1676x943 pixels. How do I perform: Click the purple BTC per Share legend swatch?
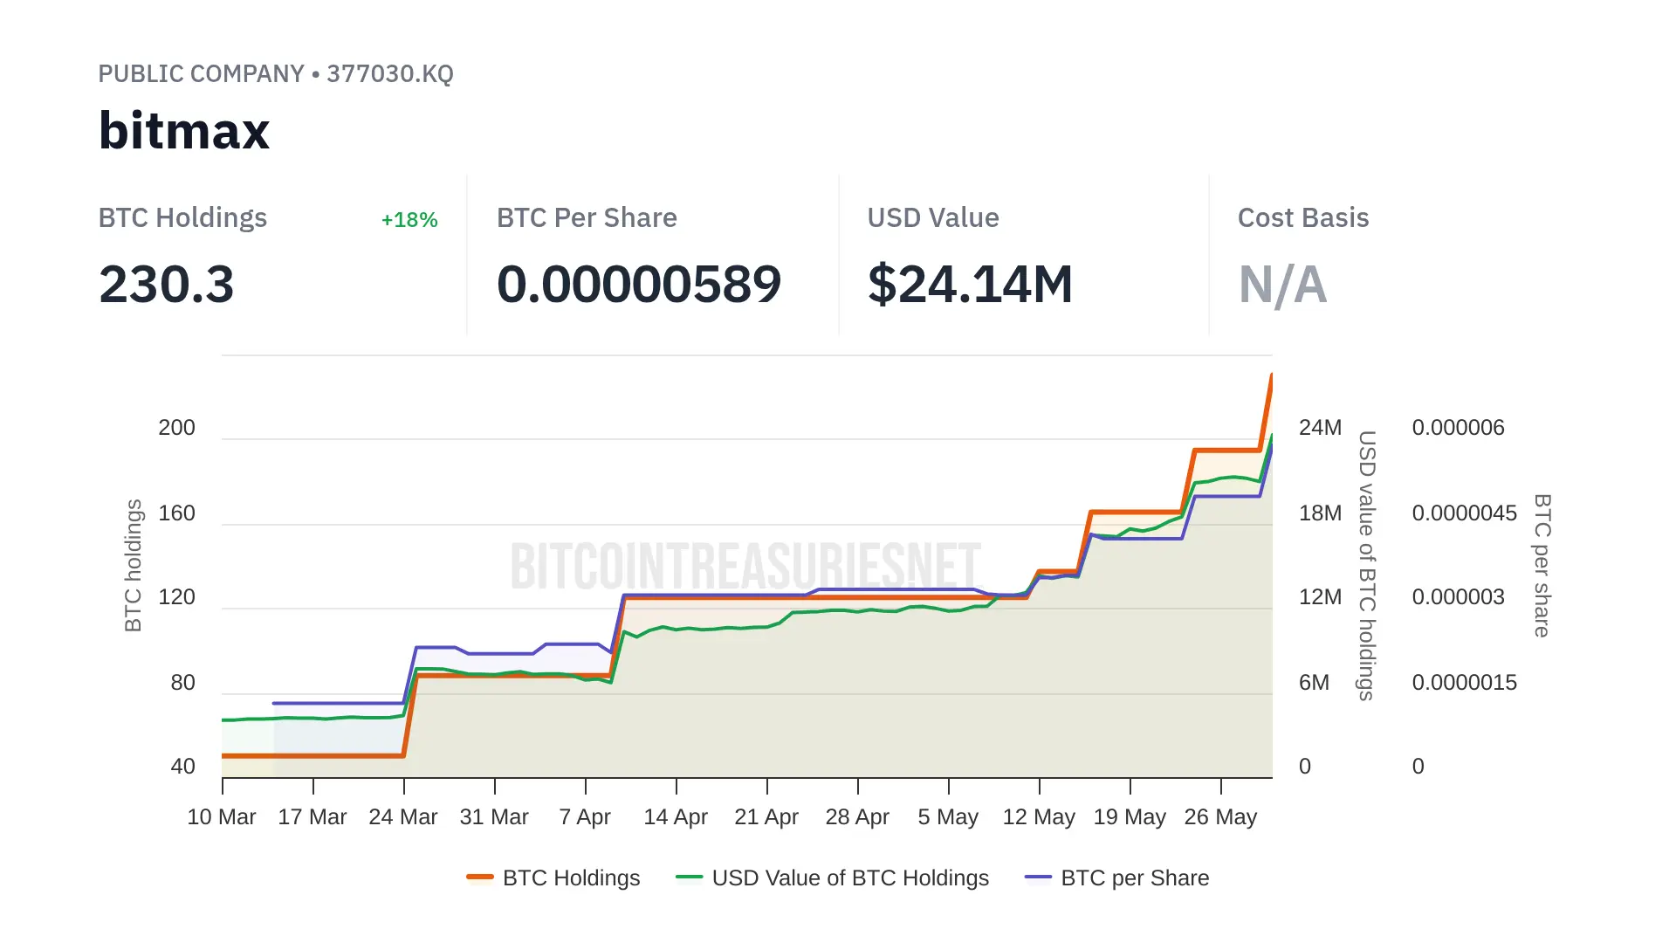pos(1038,878)
